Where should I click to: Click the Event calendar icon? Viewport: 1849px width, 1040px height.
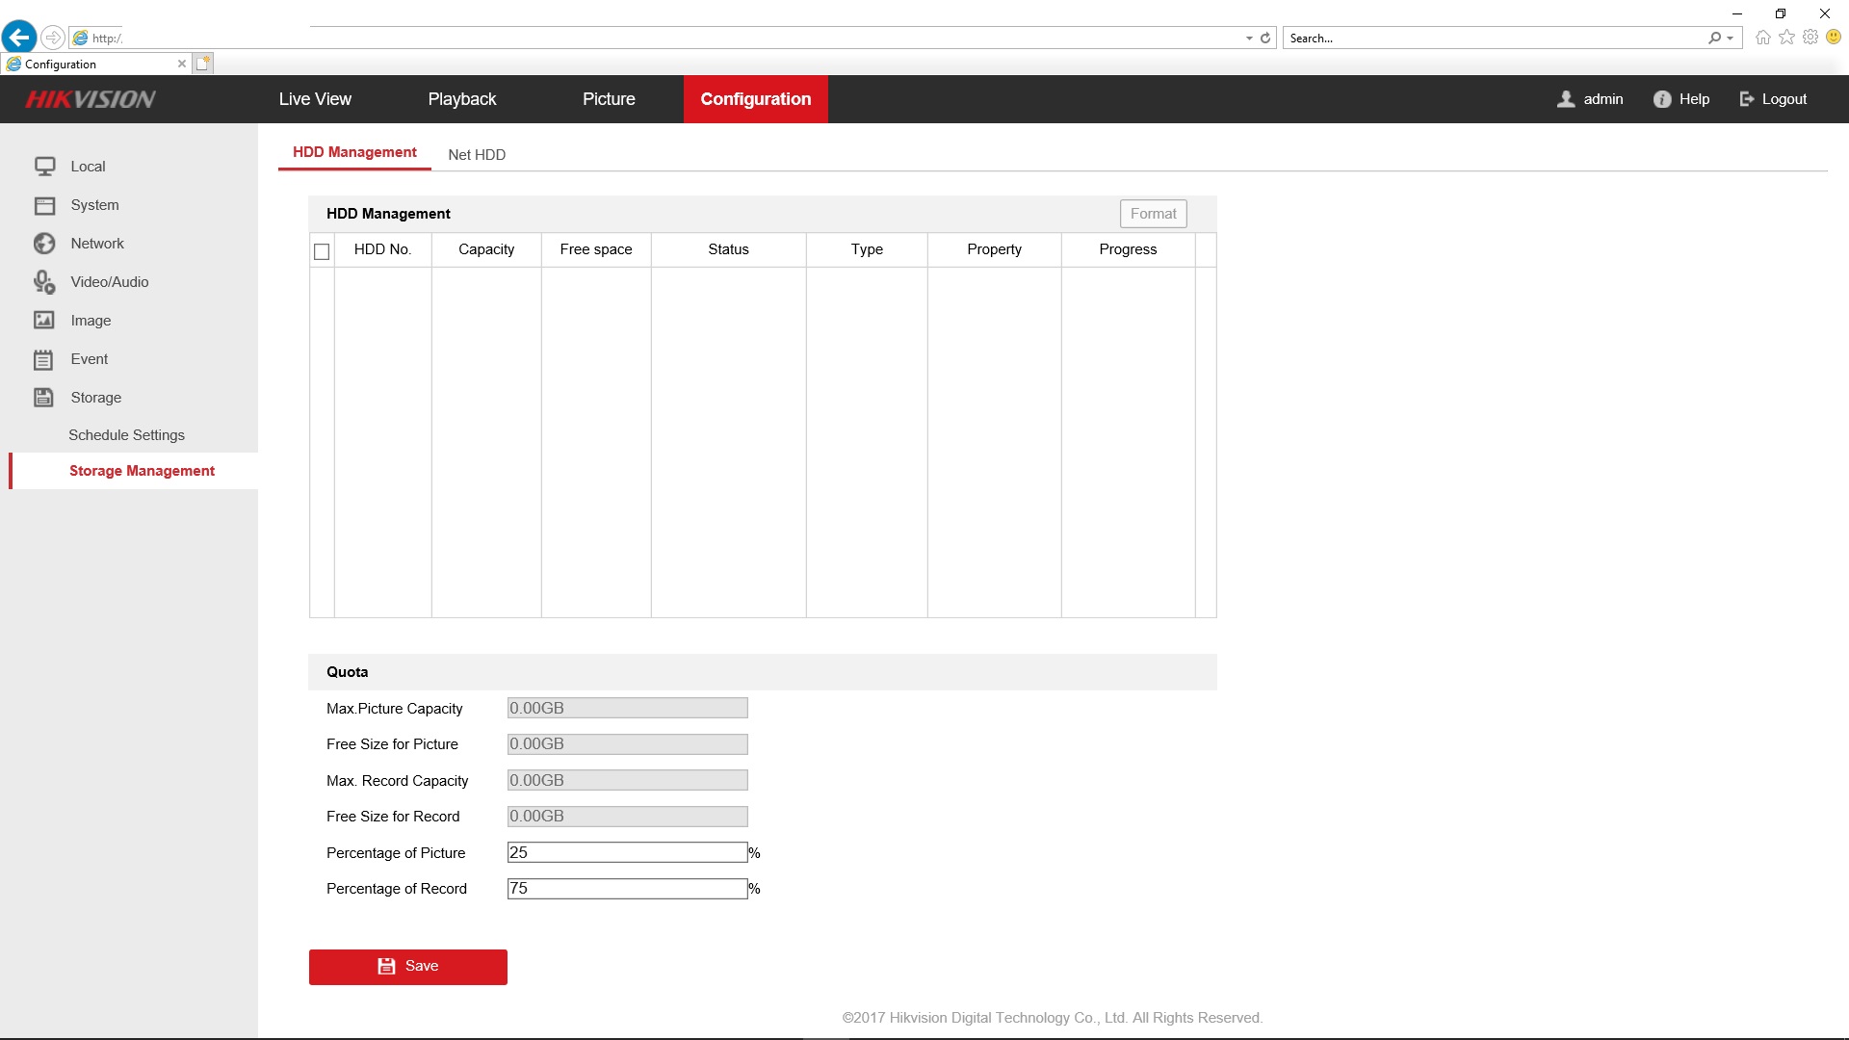point(44,359)
